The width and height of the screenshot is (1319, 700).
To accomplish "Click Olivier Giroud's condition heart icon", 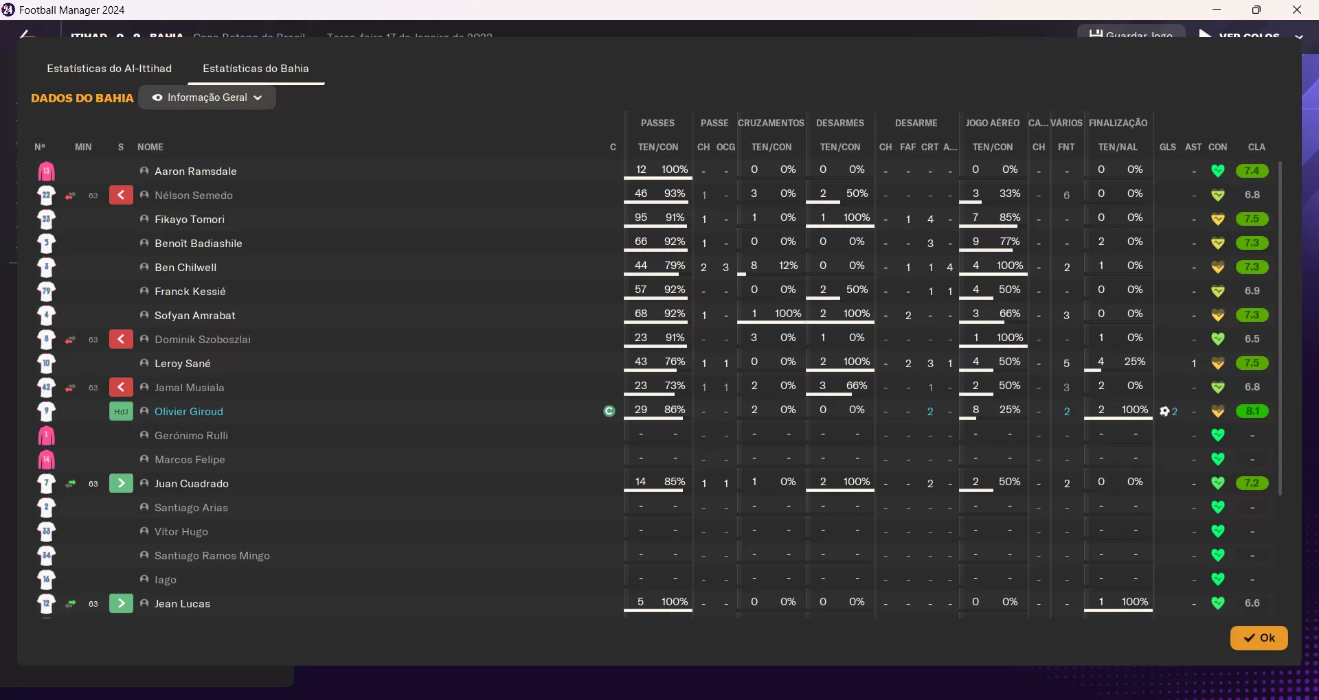I will [x=1218, y=411].
